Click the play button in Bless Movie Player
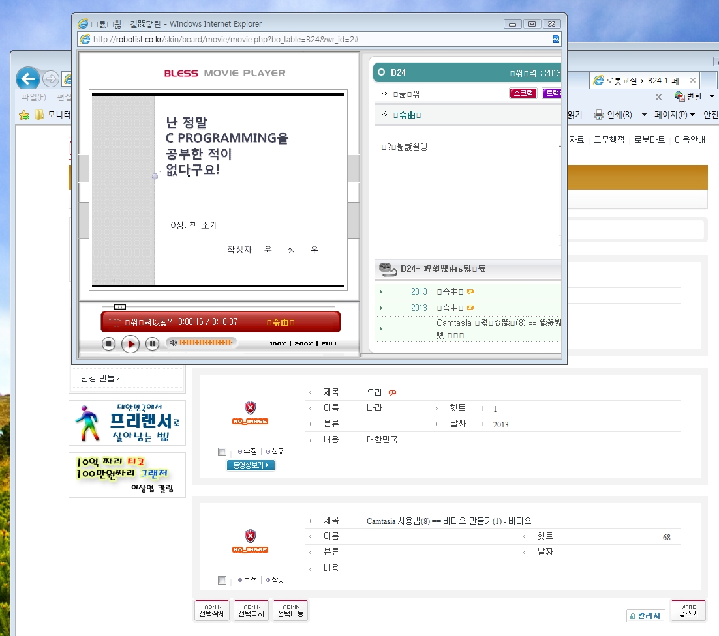 click(x=130, y=344)
